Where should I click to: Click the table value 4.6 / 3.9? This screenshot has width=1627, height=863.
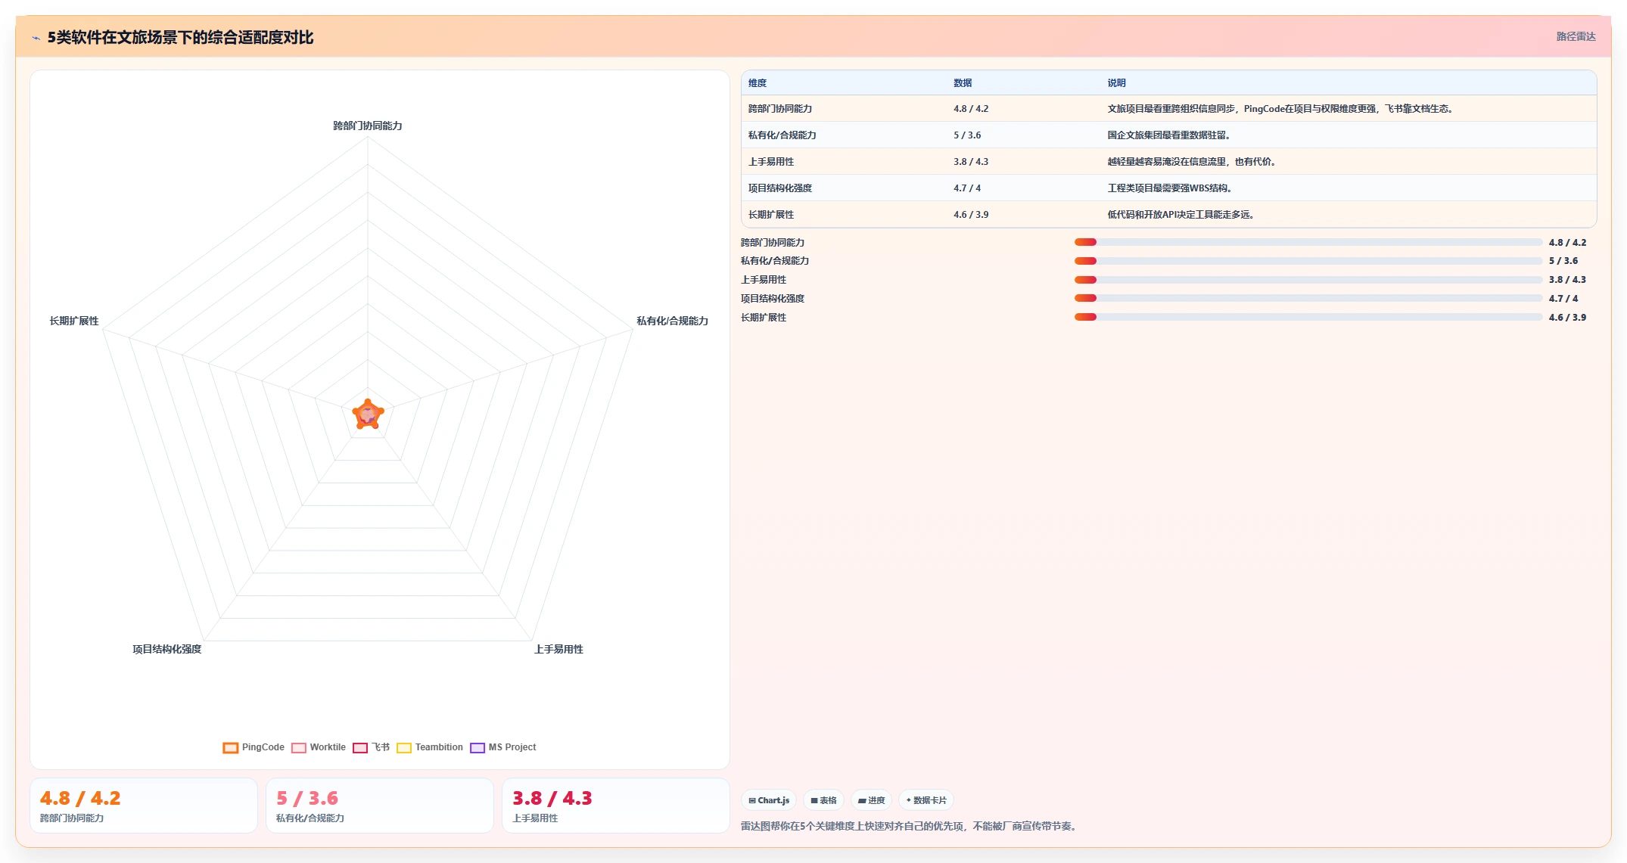pyautogui.click(x=971, y=215)
